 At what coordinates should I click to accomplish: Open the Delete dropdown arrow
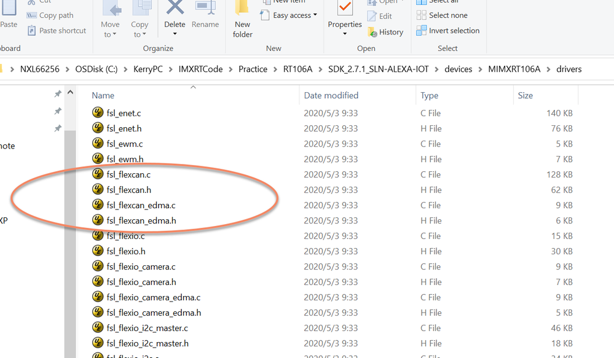pos(175,34)
